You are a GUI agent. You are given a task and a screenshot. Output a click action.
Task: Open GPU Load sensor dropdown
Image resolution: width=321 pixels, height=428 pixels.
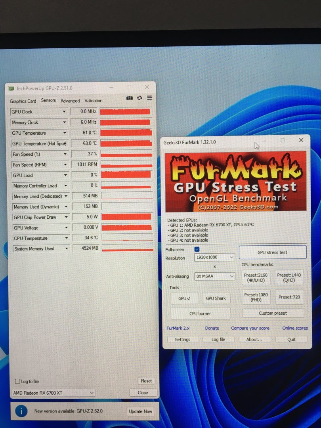pyautogui.click(x=65, y=175)
